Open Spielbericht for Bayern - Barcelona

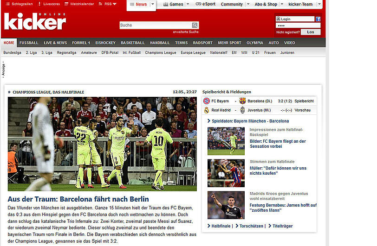click(304, 101)
